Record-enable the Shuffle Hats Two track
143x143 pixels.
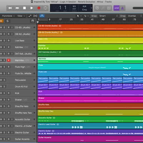pyautogui.click(x=9, y=113)
